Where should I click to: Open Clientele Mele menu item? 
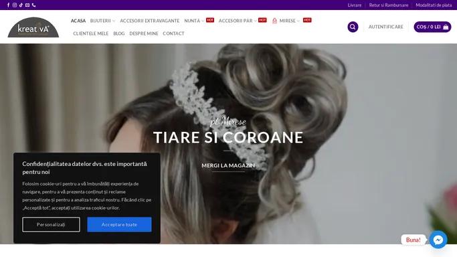(90, 33)
